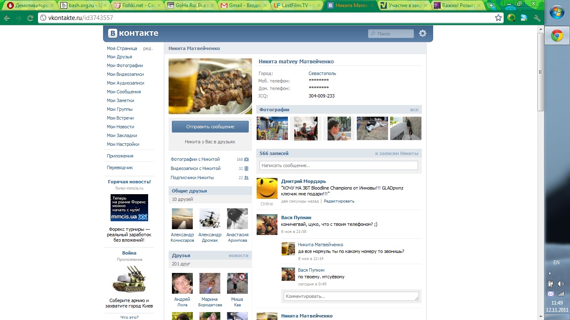Open Приложения in the left menu
This screenshot has width=570, height=320.
[x=120, y=156]
